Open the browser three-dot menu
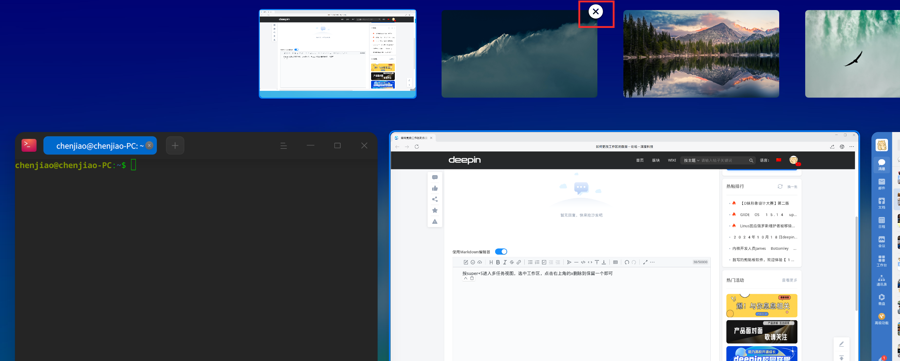The image size is (900, 361). [852, 147]
